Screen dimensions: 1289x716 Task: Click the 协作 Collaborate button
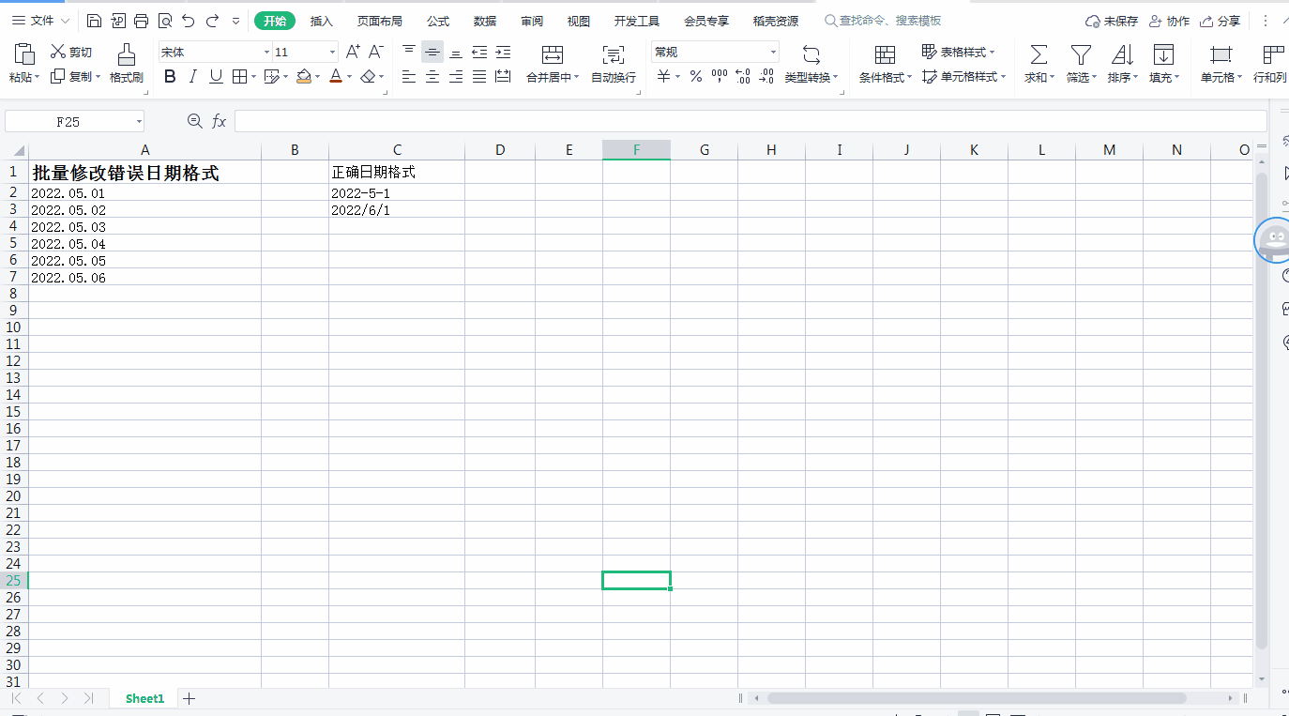[x=1169, y=21]
